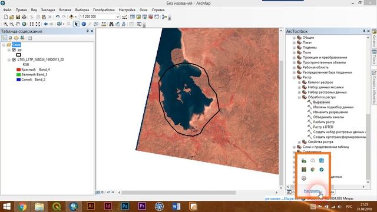Viewport: 377px width, 212px height.
Task: Save the map with floppy icon
Action: click(x=18, y=17)
